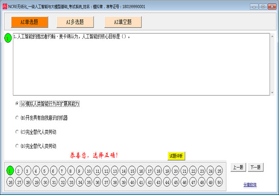Pick option (C)完全替代人类劳动

point(36,132)
